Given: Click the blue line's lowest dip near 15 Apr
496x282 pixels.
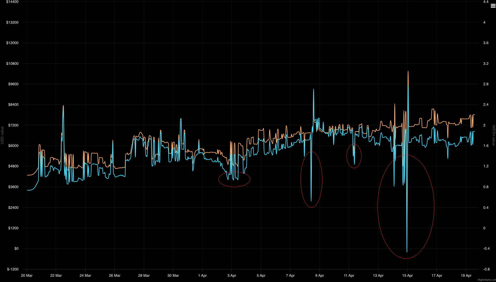Looking at the screenshot, I should click(407, 252).
